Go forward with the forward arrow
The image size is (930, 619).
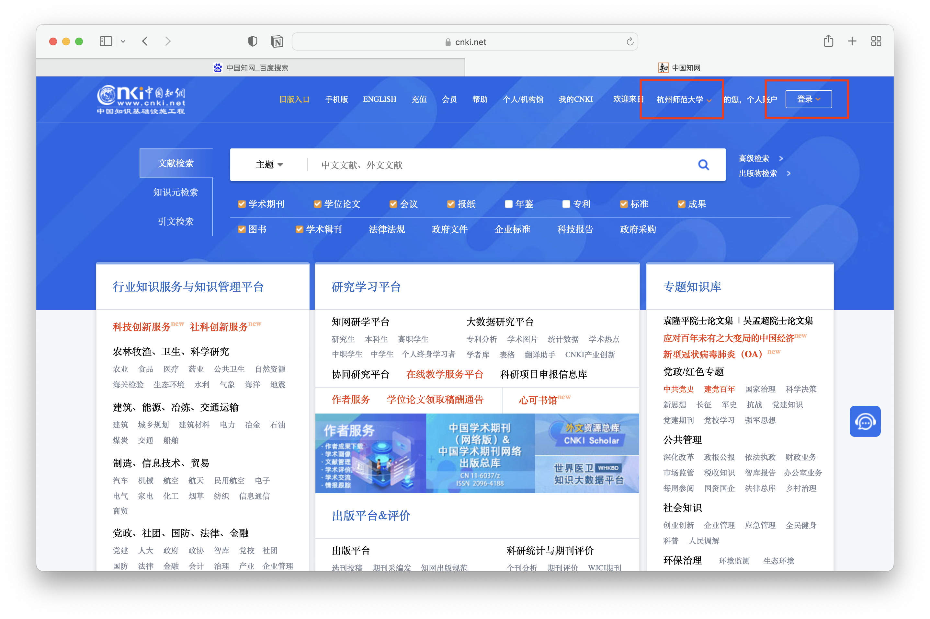click(168, 41)
